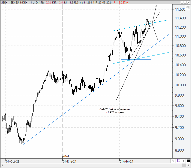Click the pin chart icon
Screen dimensions: 191x168
click(x=183, y=161)
